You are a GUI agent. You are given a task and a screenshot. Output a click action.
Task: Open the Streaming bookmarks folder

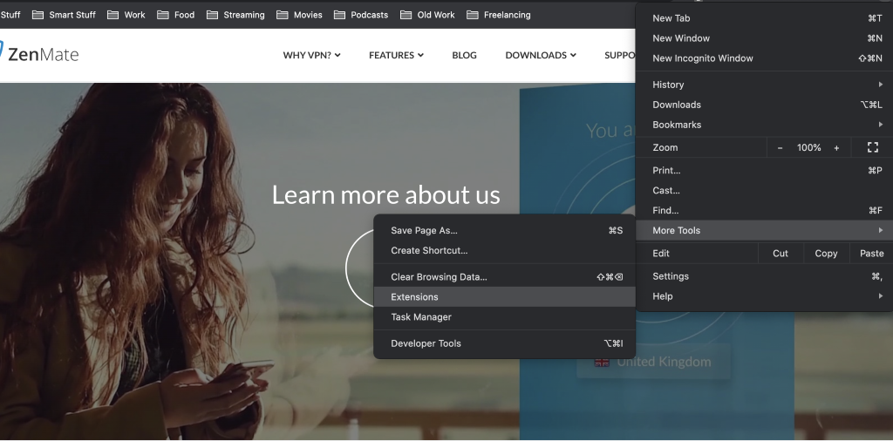point(235,15)
